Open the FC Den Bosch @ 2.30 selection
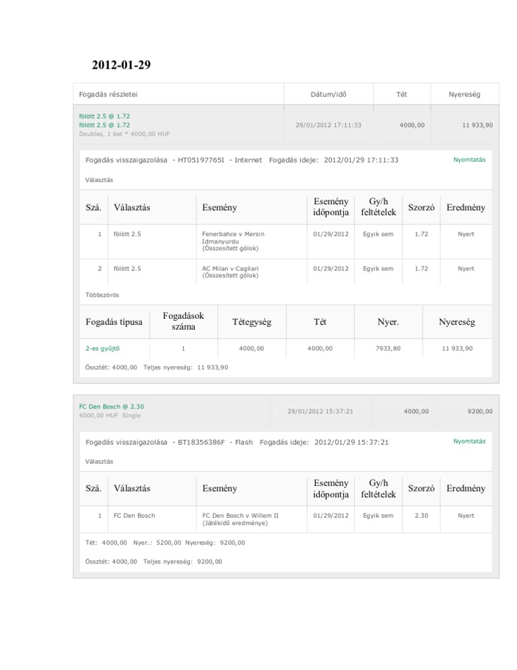Viewport: 517px width, 670px height. point(111,406)
